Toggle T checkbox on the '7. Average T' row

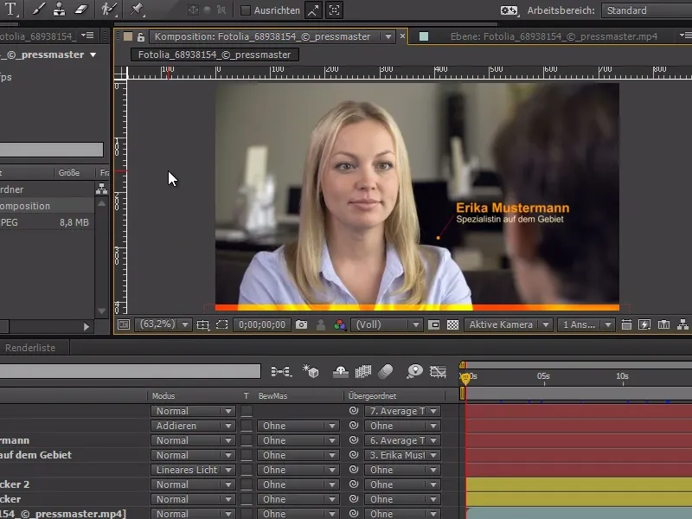[247, 411]
